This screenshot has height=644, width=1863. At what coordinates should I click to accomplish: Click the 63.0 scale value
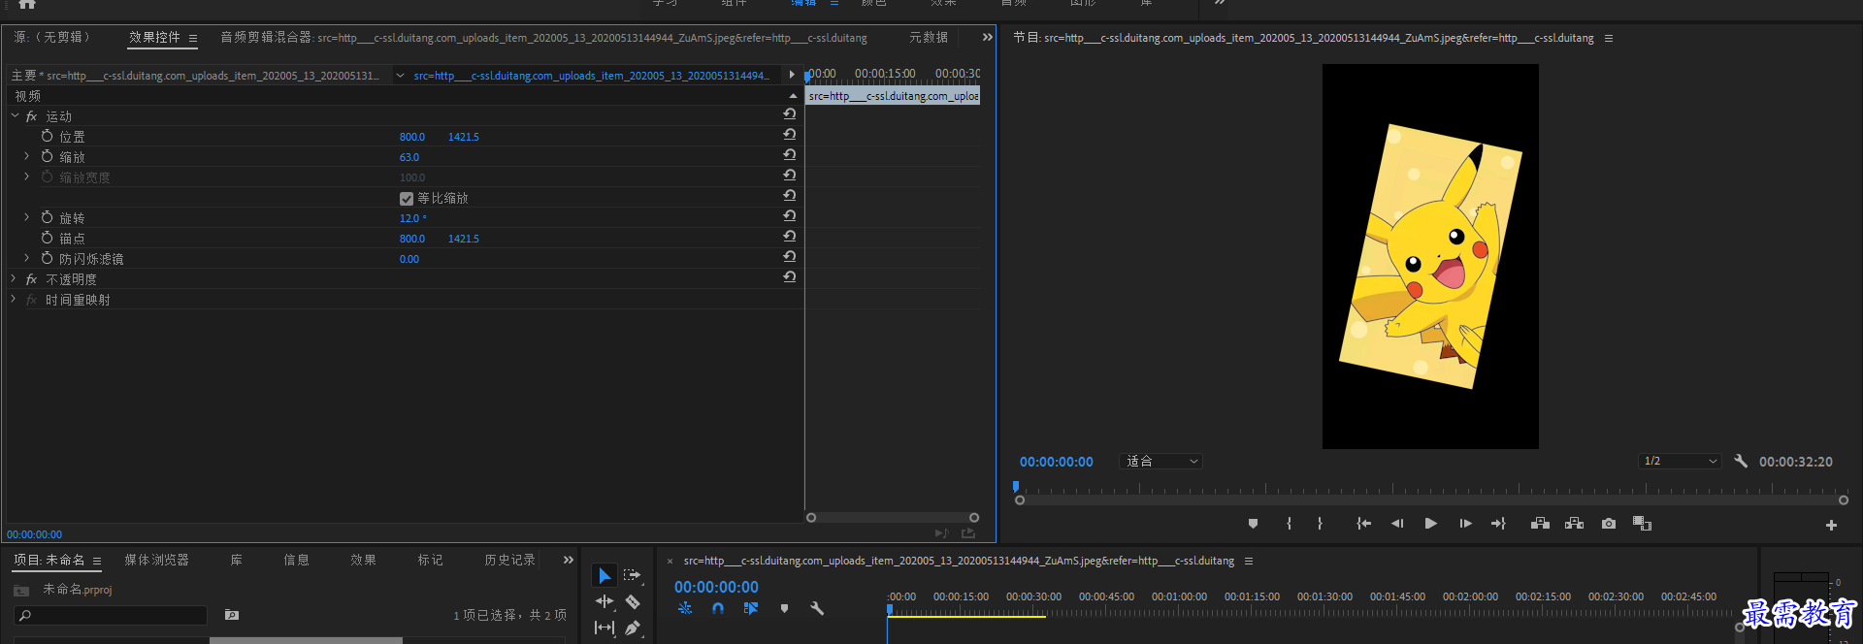coord(409,157)
